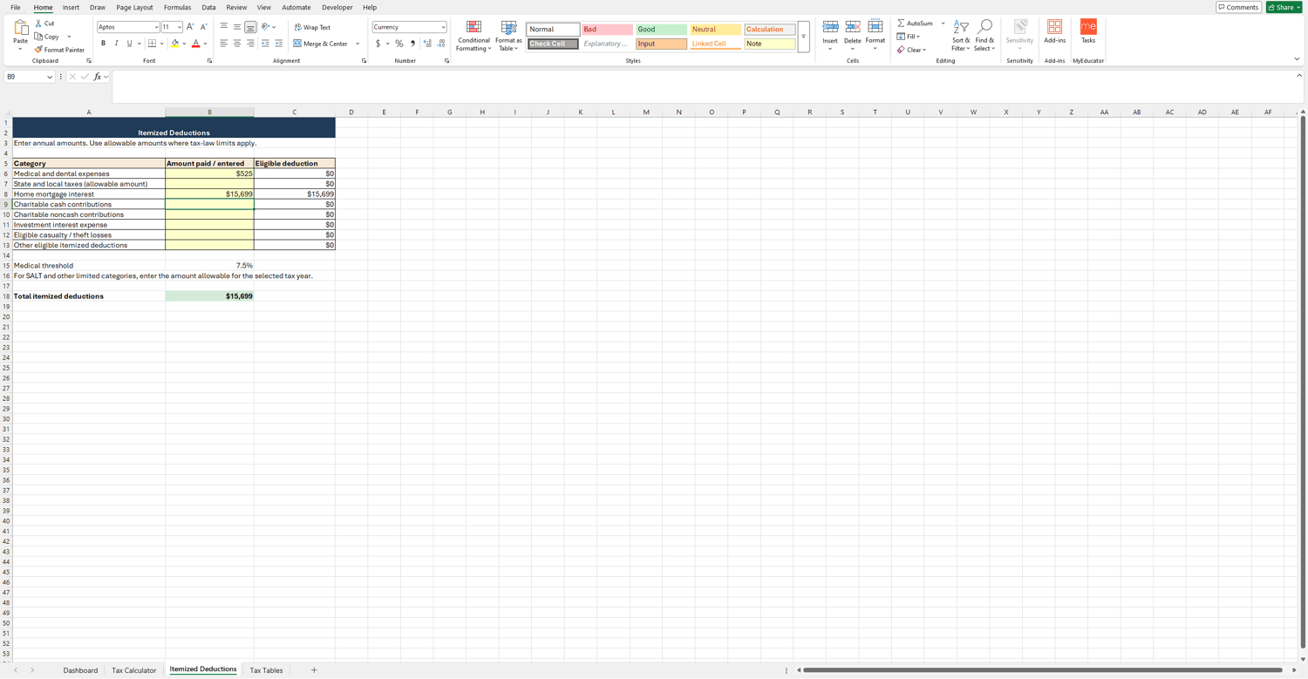Click the Paste clipboard icon

point(20,29)
